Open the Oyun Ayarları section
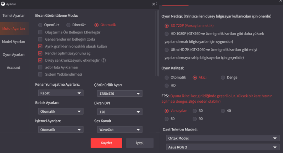The width and height of the screenshot is (283, 153). point(13,55)
